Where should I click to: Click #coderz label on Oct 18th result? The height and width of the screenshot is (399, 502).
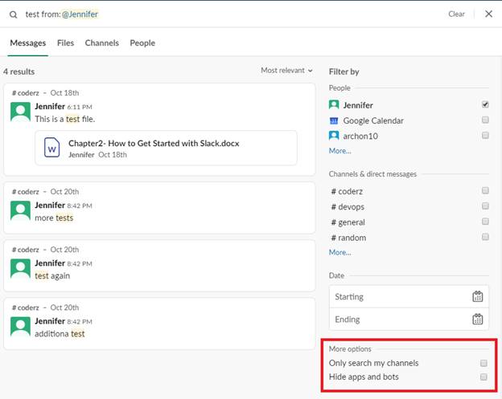[25, 93]
